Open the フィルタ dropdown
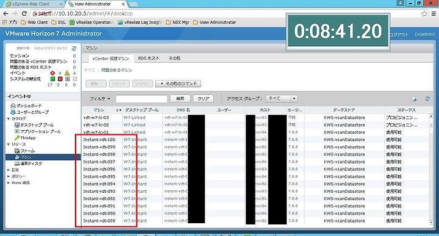The width and height of the screenshot is (439, 236). 99,99
